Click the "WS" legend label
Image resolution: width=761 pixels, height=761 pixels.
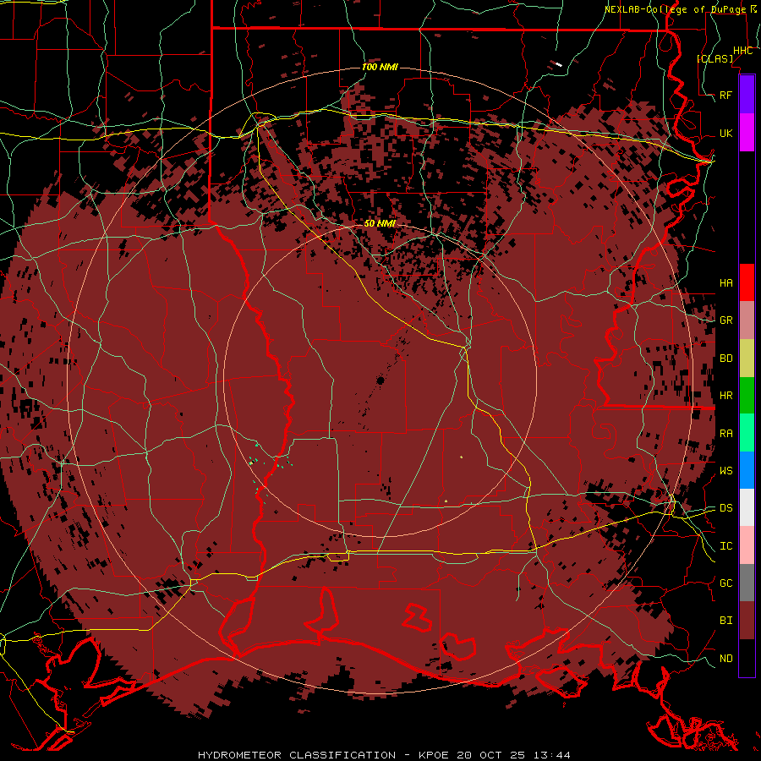725,470
